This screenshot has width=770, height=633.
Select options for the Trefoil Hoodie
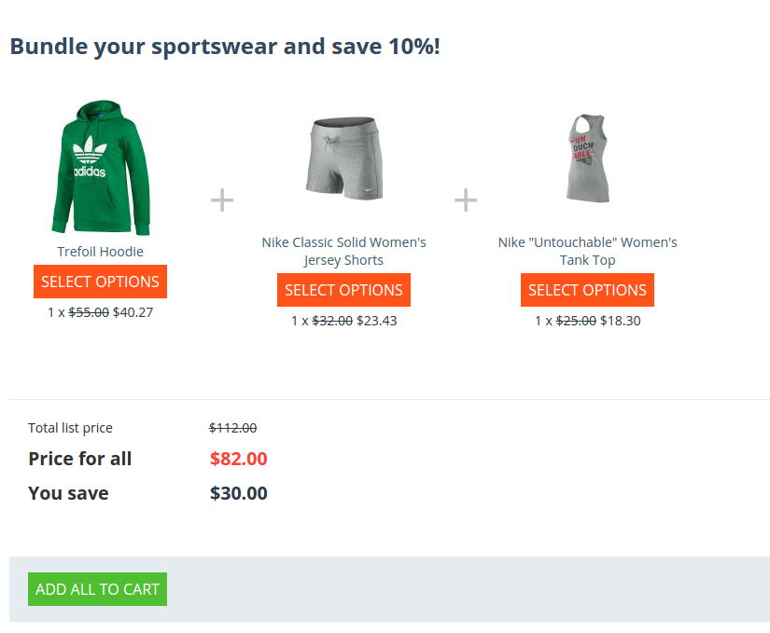[x=100, y=282]
